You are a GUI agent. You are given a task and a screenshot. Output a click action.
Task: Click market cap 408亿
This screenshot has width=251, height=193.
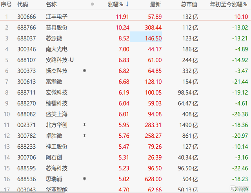coord(190,114)
